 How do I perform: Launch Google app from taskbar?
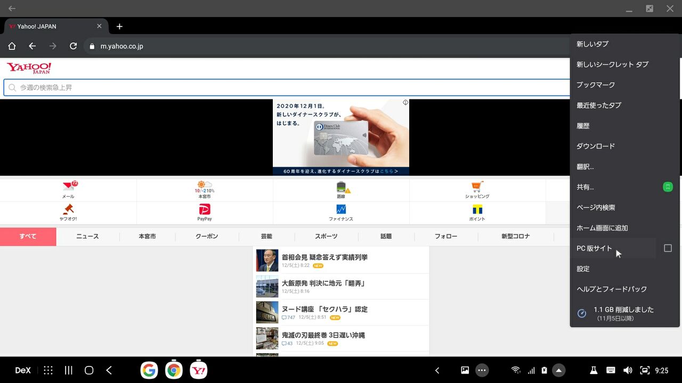[x=149, y=370]
